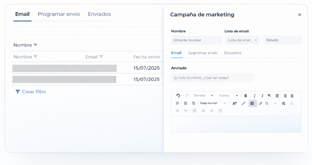The height and width of the screenshot is (165, 312).
Task: Open the text color A icon
Action: tap(235, 103)
